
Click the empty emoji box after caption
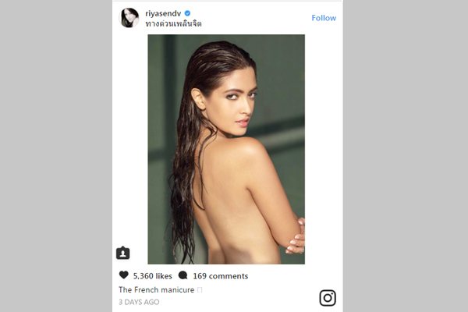pos(200,290)
